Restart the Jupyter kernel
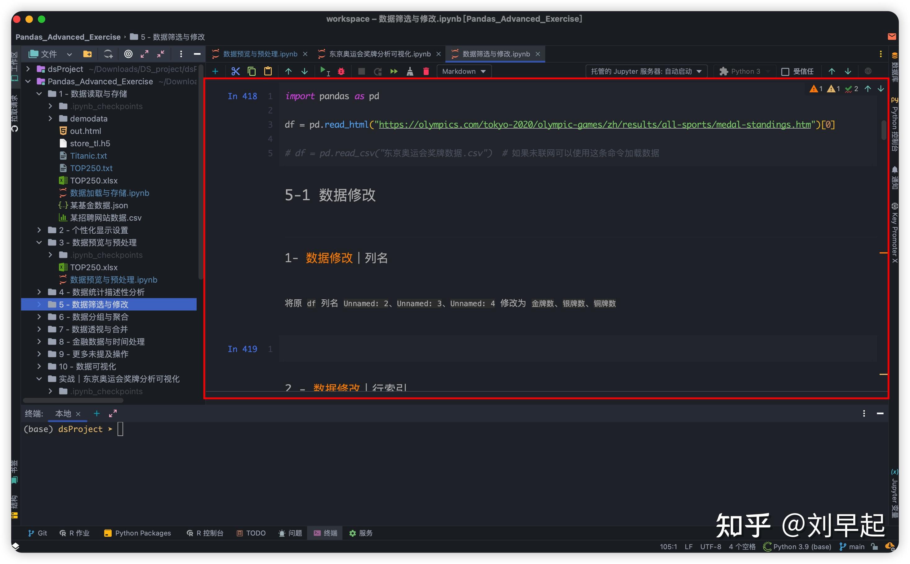Viewport: 910px width, 564px height. tap(377, 71)
